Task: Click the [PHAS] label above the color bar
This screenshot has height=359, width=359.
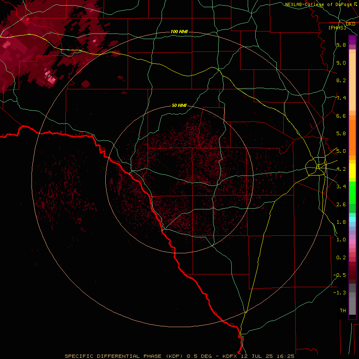Action: coord(337,28)
